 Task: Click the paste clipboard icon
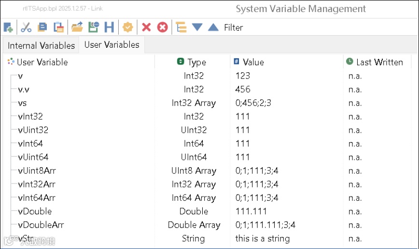58,27
